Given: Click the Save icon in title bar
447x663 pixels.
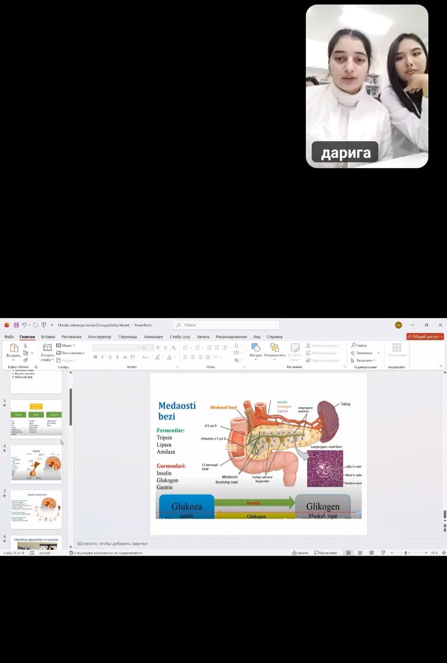Looking at the screenshot, I should click(16, 325).
